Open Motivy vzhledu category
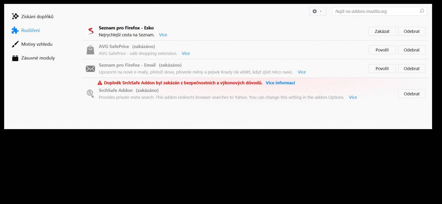 pyautogui.click(x=32, y=44)
